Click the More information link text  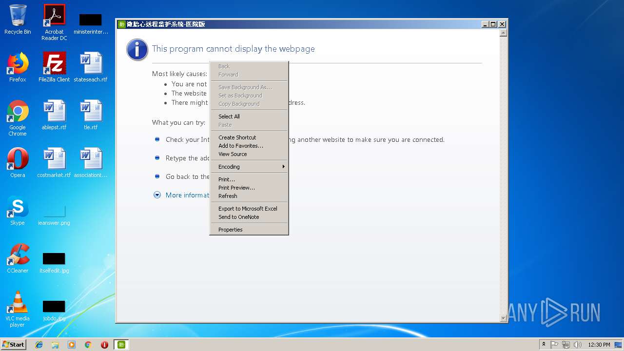pos(187,195)
